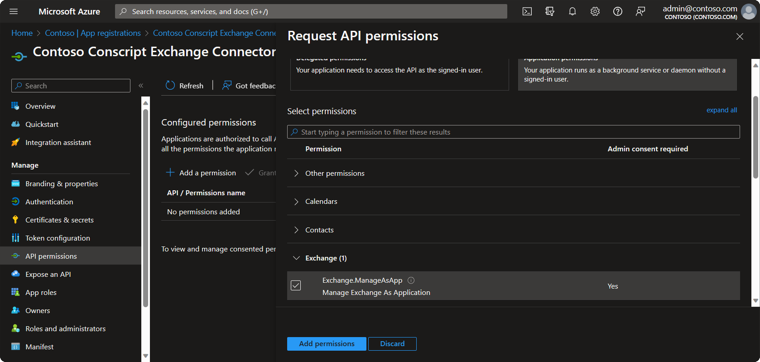Open the admin account avatar menu
Image resolution: width=760 pixels, height=362 pixels.
pyautogui.click(x=749, y=12)
